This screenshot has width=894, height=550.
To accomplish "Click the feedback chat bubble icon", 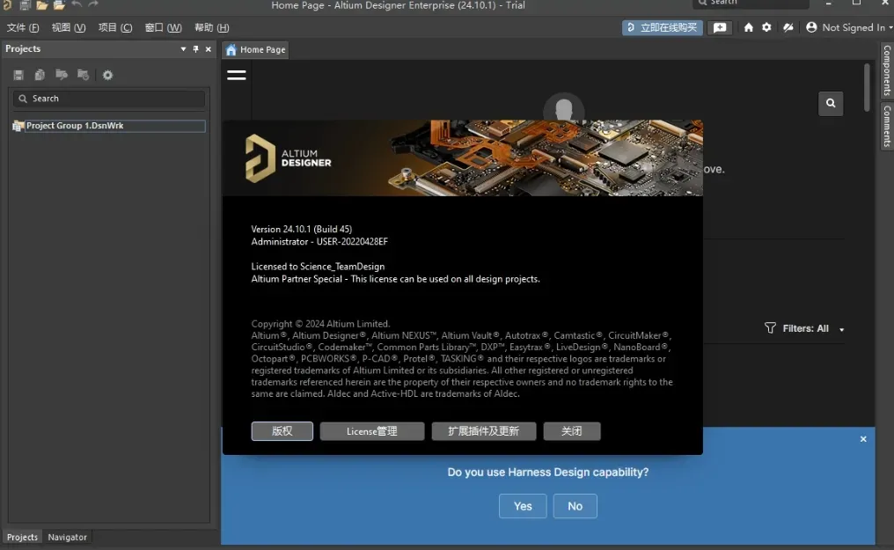I will (720, 27).
